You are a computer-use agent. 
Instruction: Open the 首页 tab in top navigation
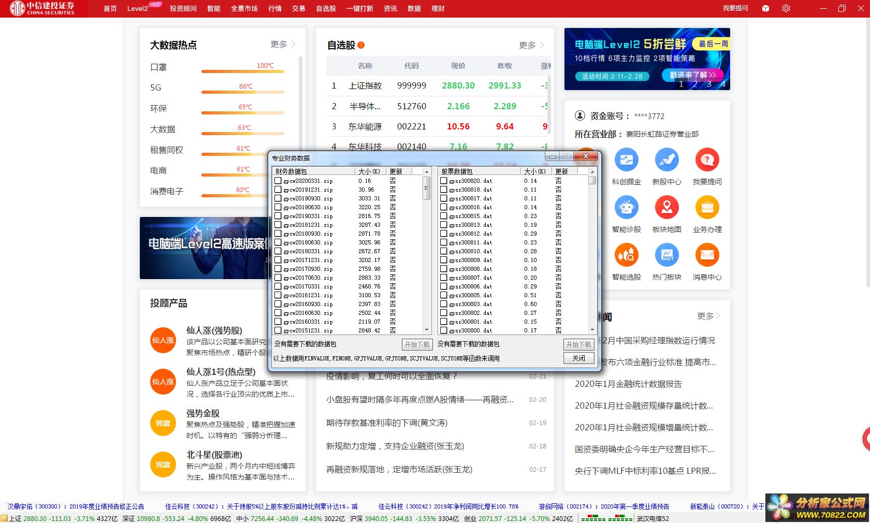[x=110, y=9]
